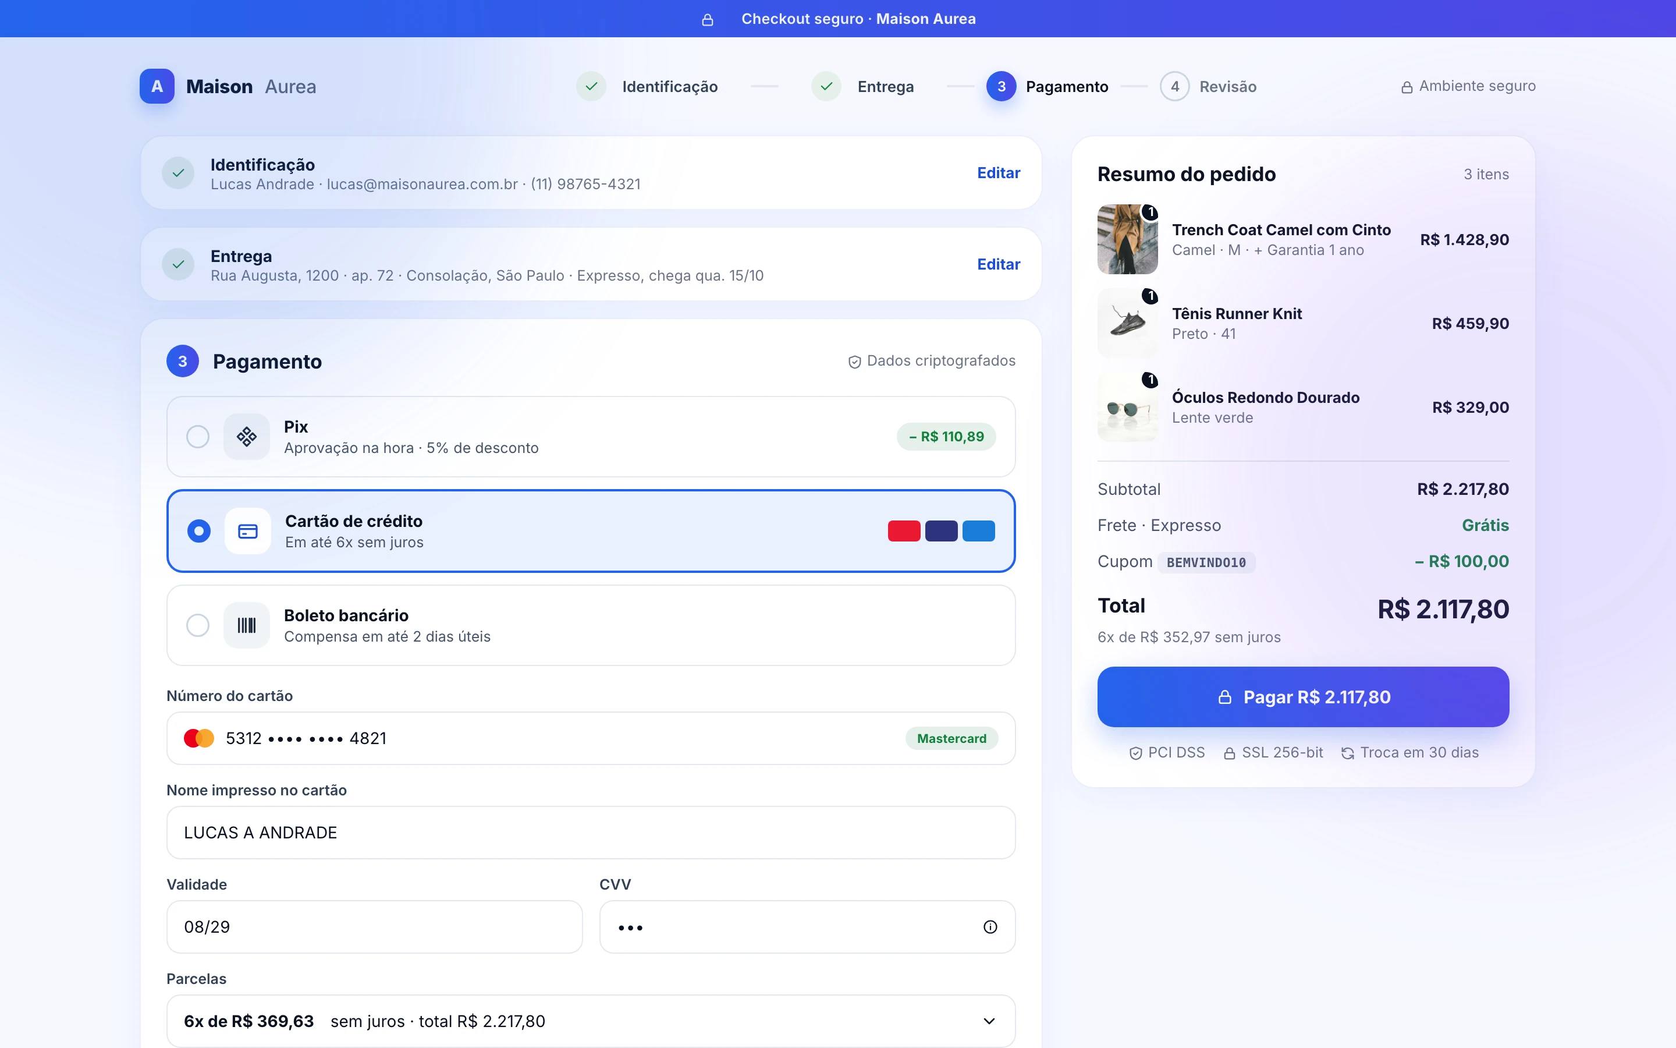Screen dimensions: 1676x1048
Task: Click the green Mastercard badge label
Action: pos(951,738)
